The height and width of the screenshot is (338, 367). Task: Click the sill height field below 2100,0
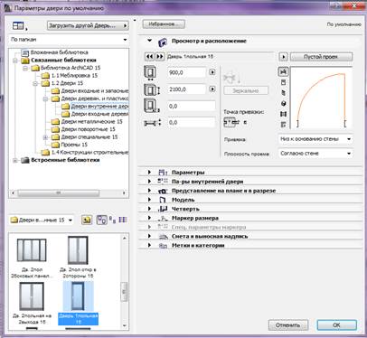click(x=191, y=106)
